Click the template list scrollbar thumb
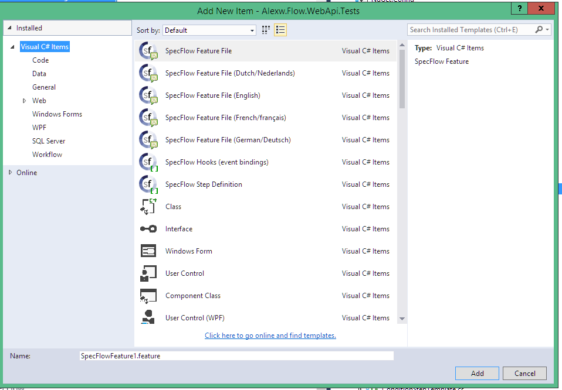Image resolution: width=562 pixels, height=390 pixels. pyautogui.click(x=402, y=78)
